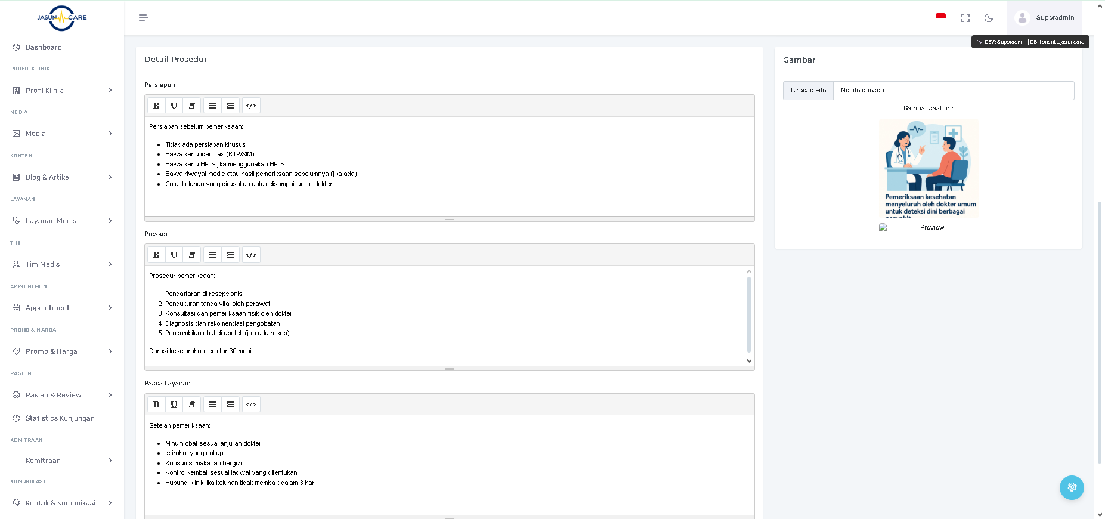Toggle underline in the Prosedur editor

tap(174, 255)
